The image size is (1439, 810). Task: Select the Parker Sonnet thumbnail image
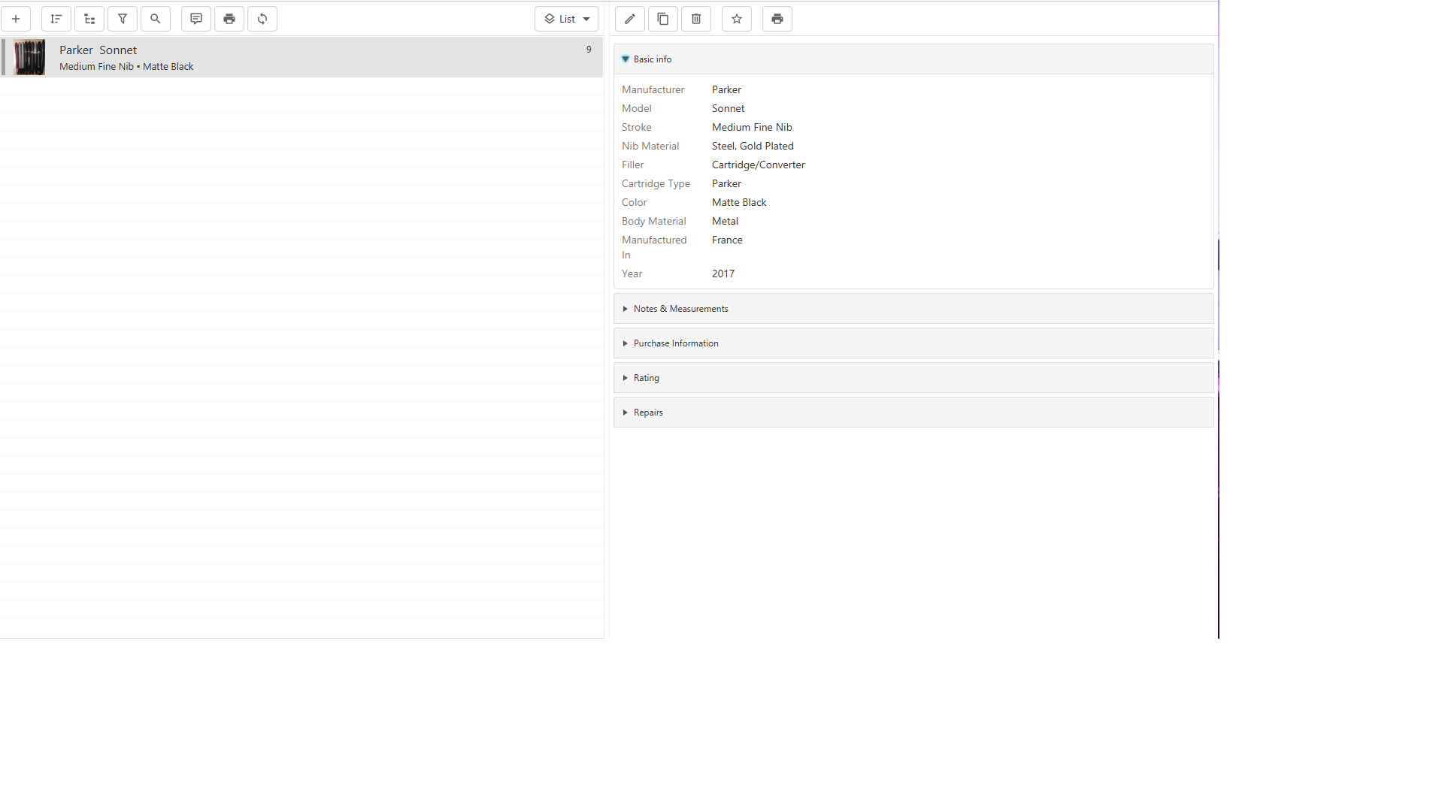[x=29, y=57]
